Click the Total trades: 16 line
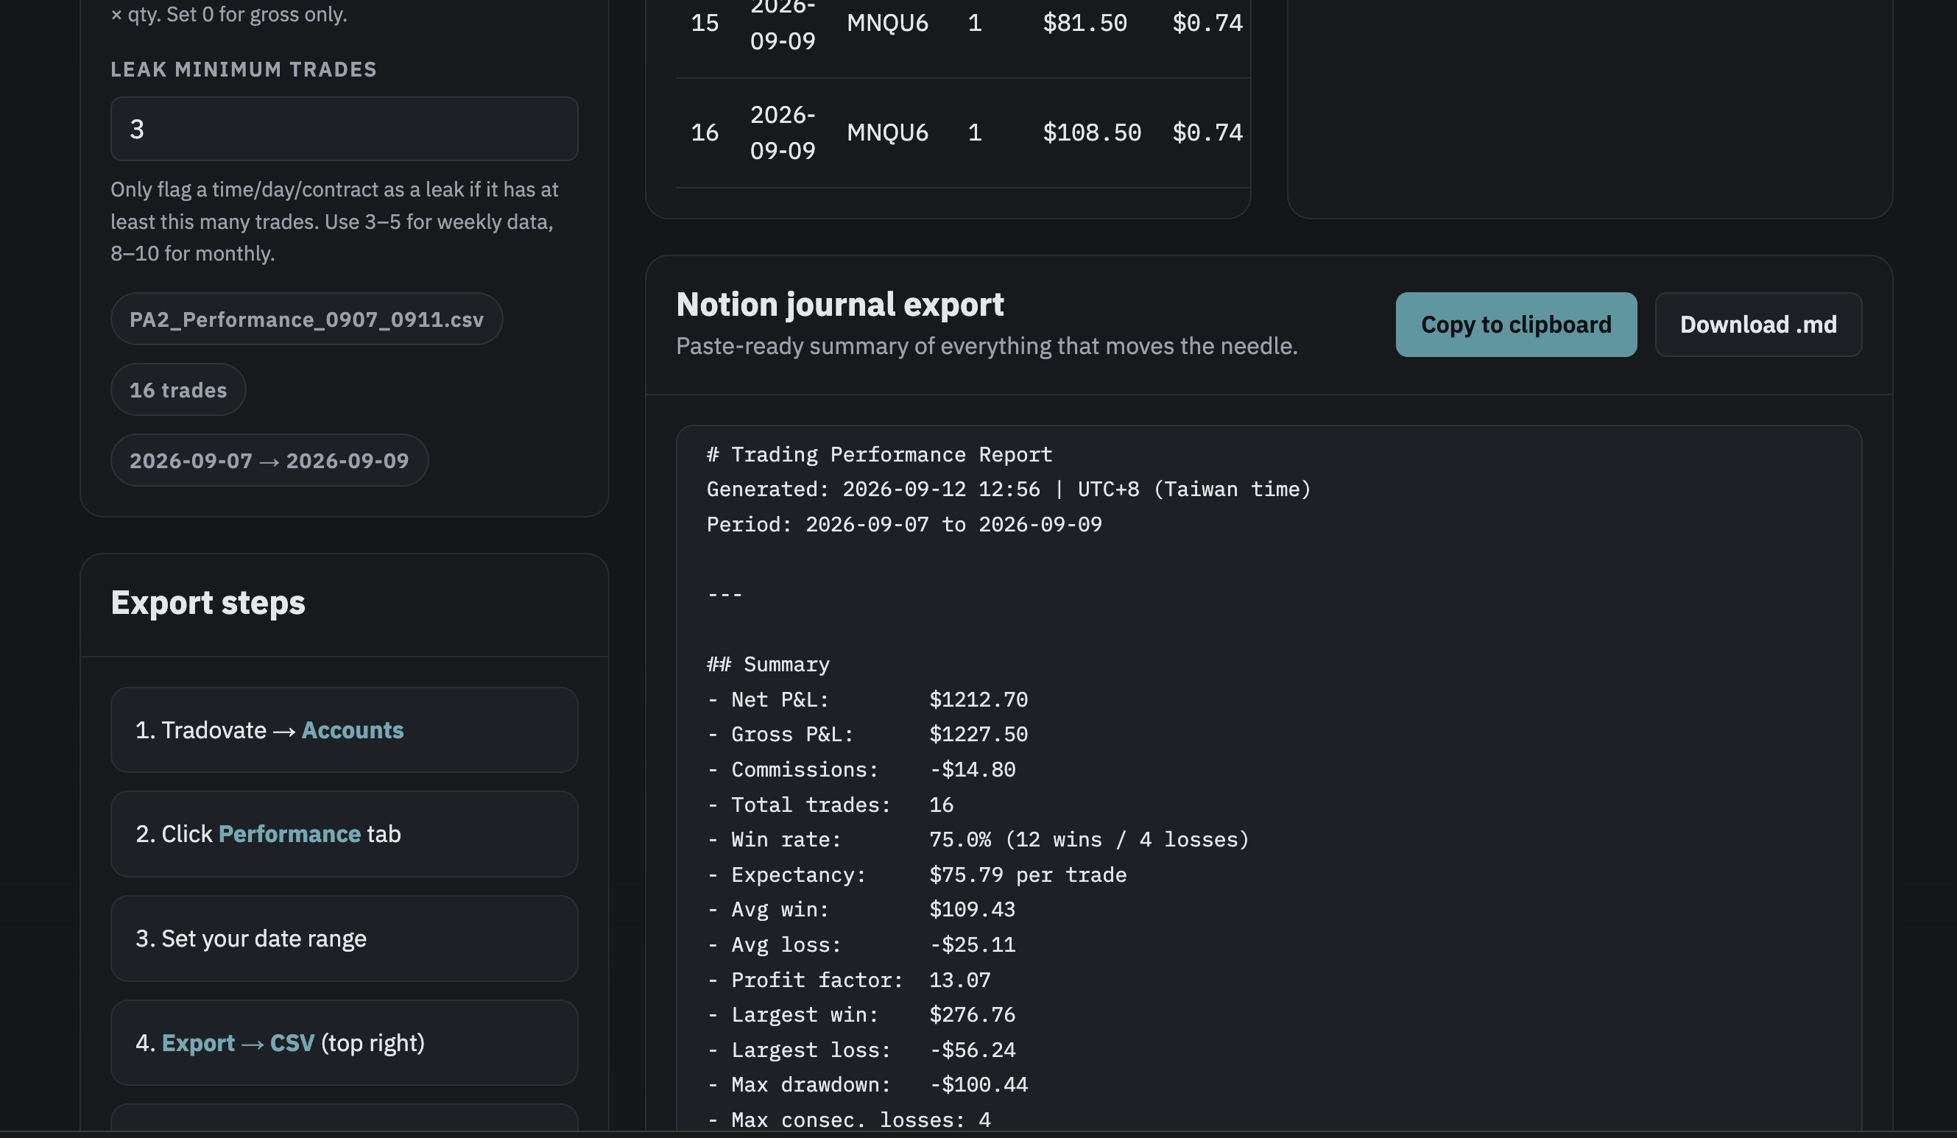This screenshot has width=1957, height=1138. click(x=829, y=805)
